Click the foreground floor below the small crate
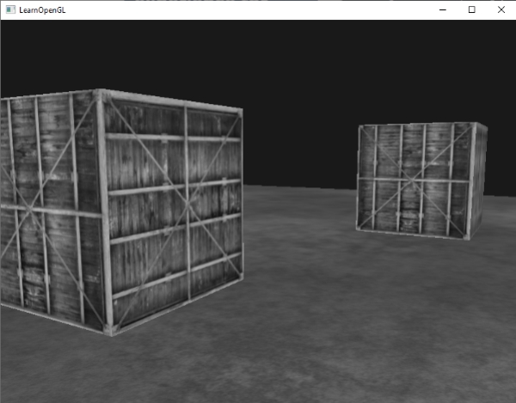The image size is (516, 403). (x=404, y=318)
